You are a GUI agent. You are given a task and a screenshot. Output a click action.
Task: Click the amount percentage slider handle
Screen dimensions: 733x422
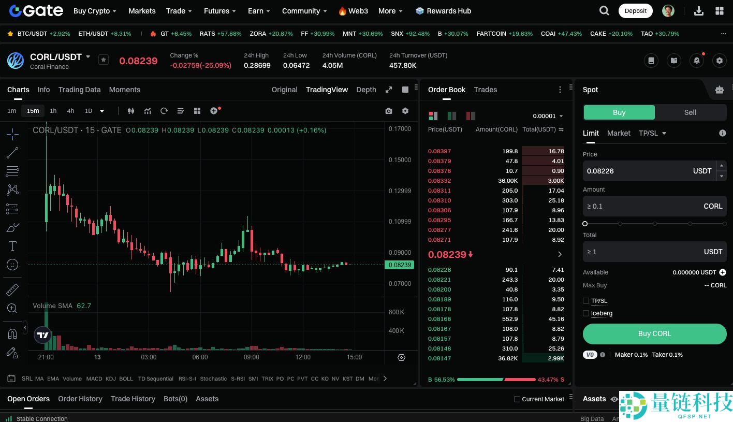click(585, 224)
